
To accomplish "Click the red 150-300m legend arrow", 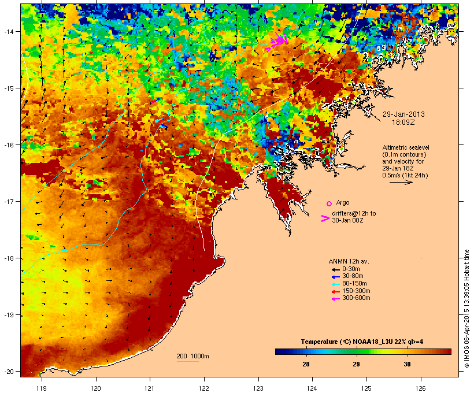I will coord(335,292).
